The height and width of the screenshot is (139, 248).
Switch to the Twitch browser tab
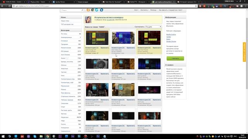point(38,2)
